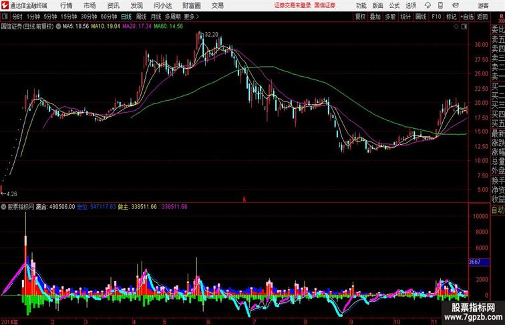The width and height of the screenshot is (505, 325).
Task: Click the red R indicator in top-right corner
Action: coord(501,17)
